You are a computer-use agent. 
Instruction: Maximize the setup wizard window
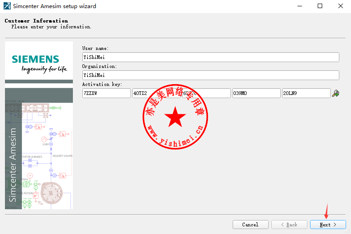pos(320,6)
